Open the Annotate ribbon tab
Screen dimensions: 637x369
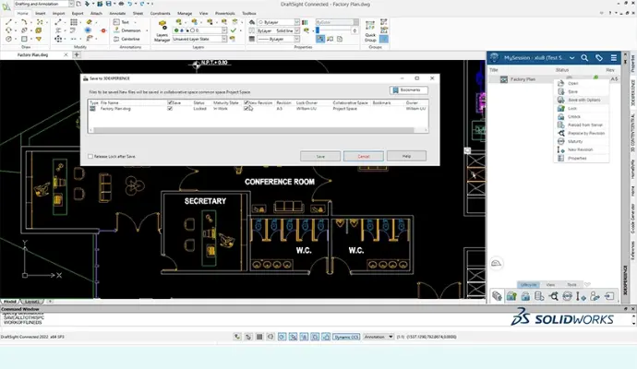pos(117,14)
